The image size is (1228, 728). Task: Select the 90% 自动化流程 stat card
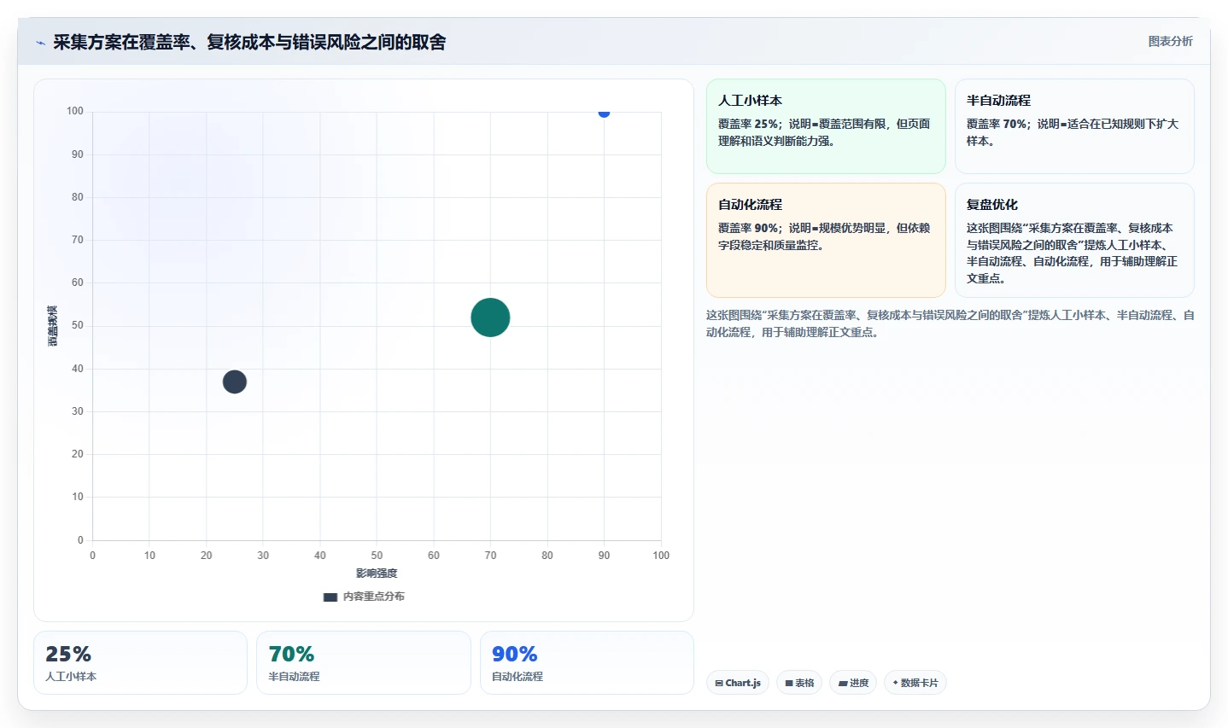(x=587, y=662)
